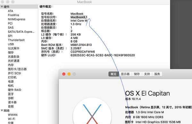Click Intel HD Graphics 5300 1536 MB
192x124 pixels.
158,122
